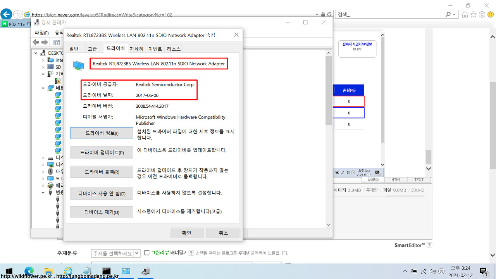Select the 드라이버 tab
This screenshot has height=279, width=496.
tap(115, 48)
